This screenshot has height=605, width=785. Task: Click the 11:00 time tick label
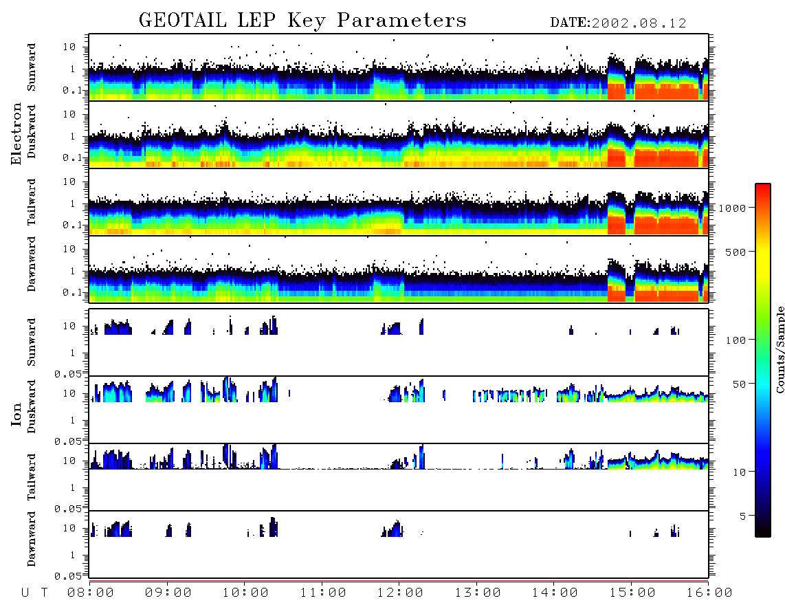click(323, 593)
